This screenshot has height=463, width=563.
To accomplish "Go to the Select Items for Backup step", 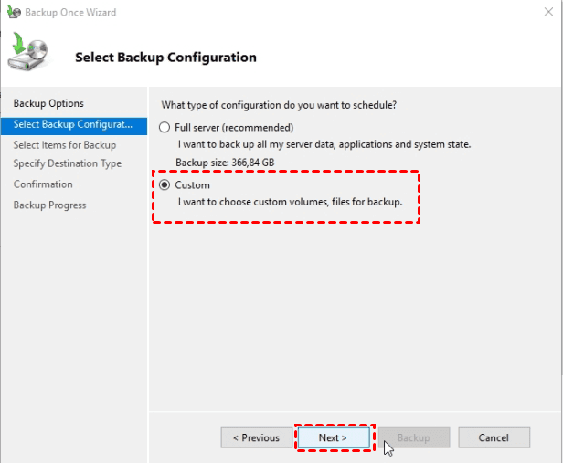I will tap(65, 144).
